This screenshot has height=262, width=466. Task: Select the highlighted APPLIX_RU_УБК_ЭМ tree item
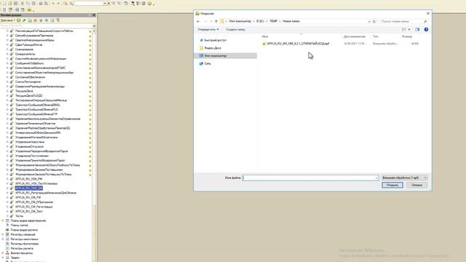[x=29, y=188]
